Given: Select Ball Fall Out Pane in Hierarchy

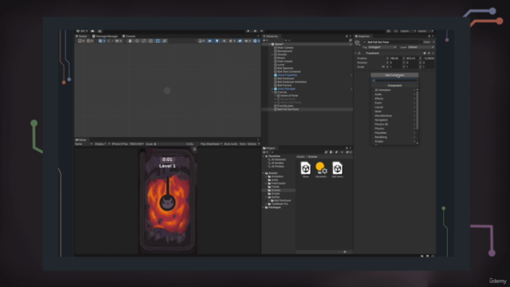Looking at the screenshot, I should tap(288, 109).
